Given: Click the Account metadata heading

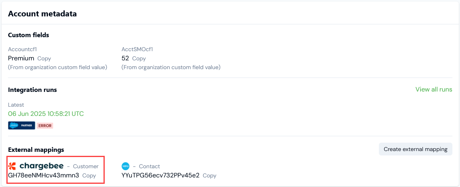Looking at the screenshot, I should pyautogui.click(x=42, y=14).
